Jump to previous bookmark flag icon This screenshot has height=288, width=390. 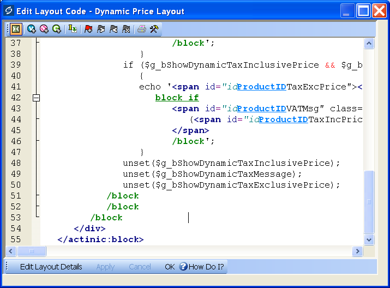pyautogui.click(x=113, y=29)
